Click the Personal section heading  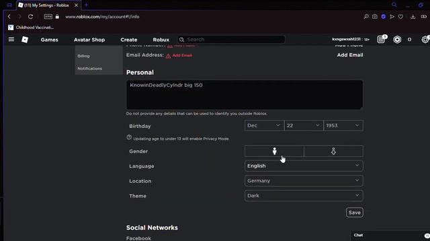click(x=140, y=72)
